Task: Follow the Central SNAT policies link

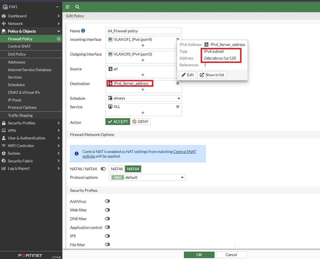Action: click(185, 151)
